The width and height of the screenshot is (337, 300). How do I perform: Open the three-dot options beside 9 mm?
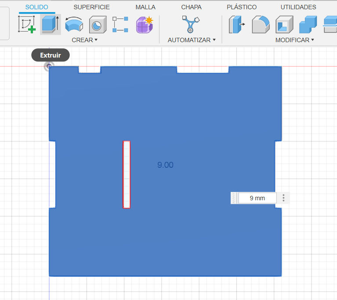[x=283, y=198]
